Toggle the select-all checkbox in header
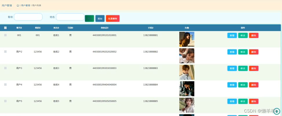 coord(6,28)
